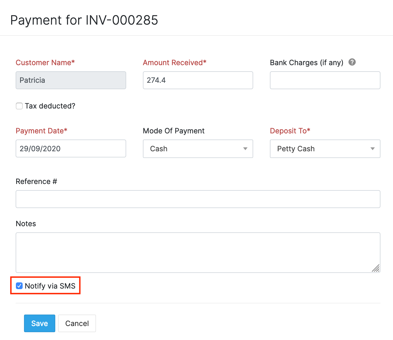The height and width of the screenshot is (340, 393).
Task: Cancel the payment form
Action: pos(77,323)
